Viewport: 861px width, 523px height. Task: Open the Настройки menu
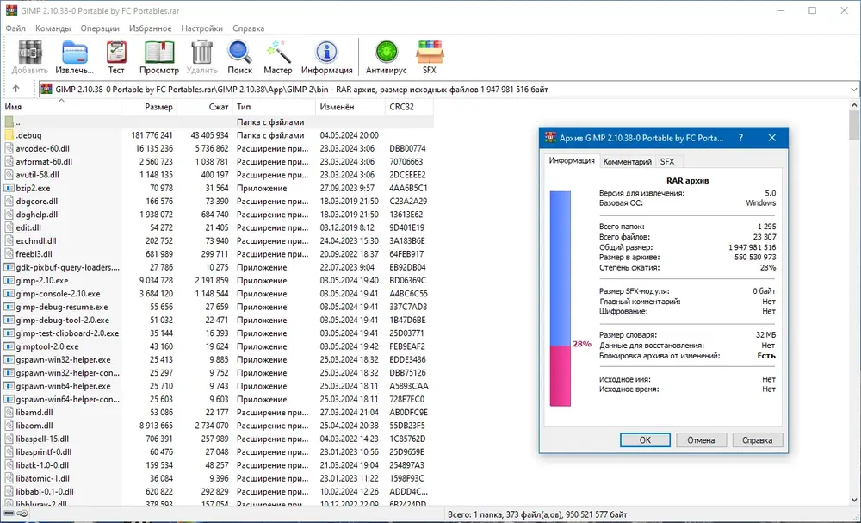(x=201, y=28)
